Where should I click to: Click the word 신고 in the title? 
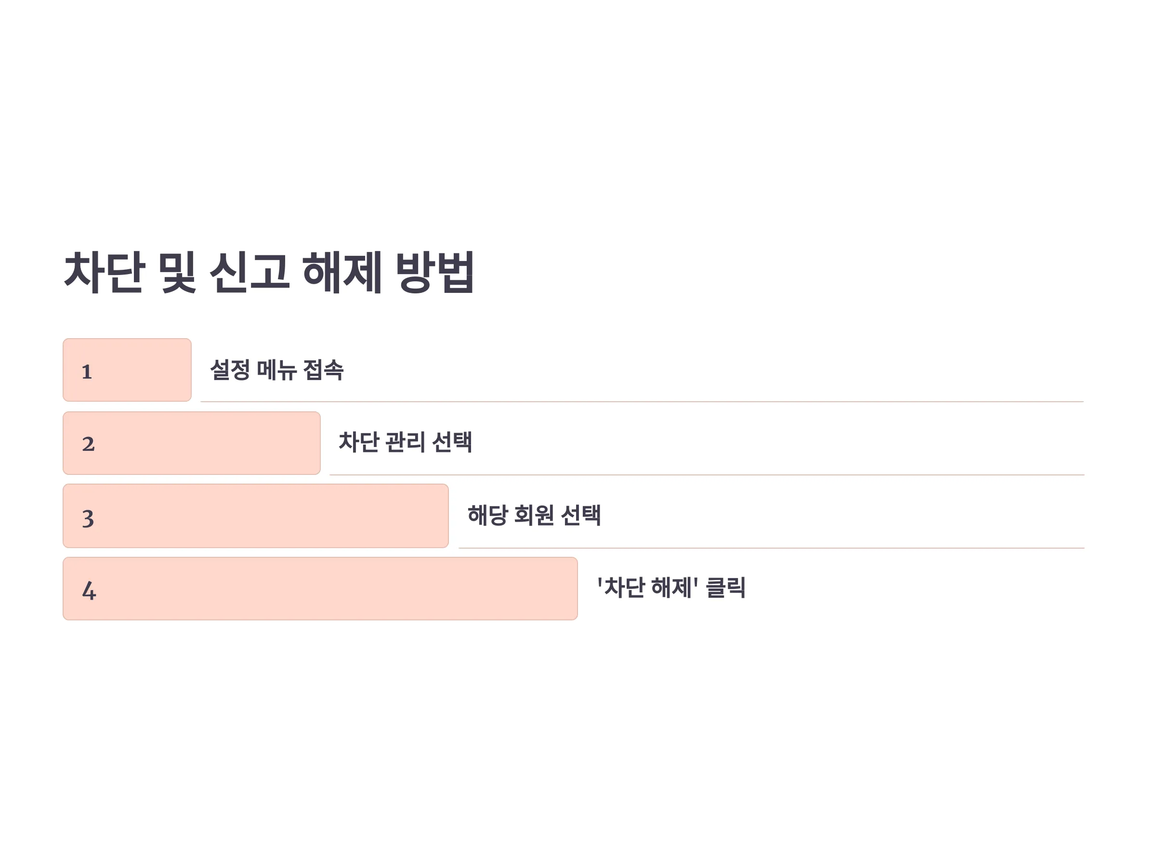250,272
